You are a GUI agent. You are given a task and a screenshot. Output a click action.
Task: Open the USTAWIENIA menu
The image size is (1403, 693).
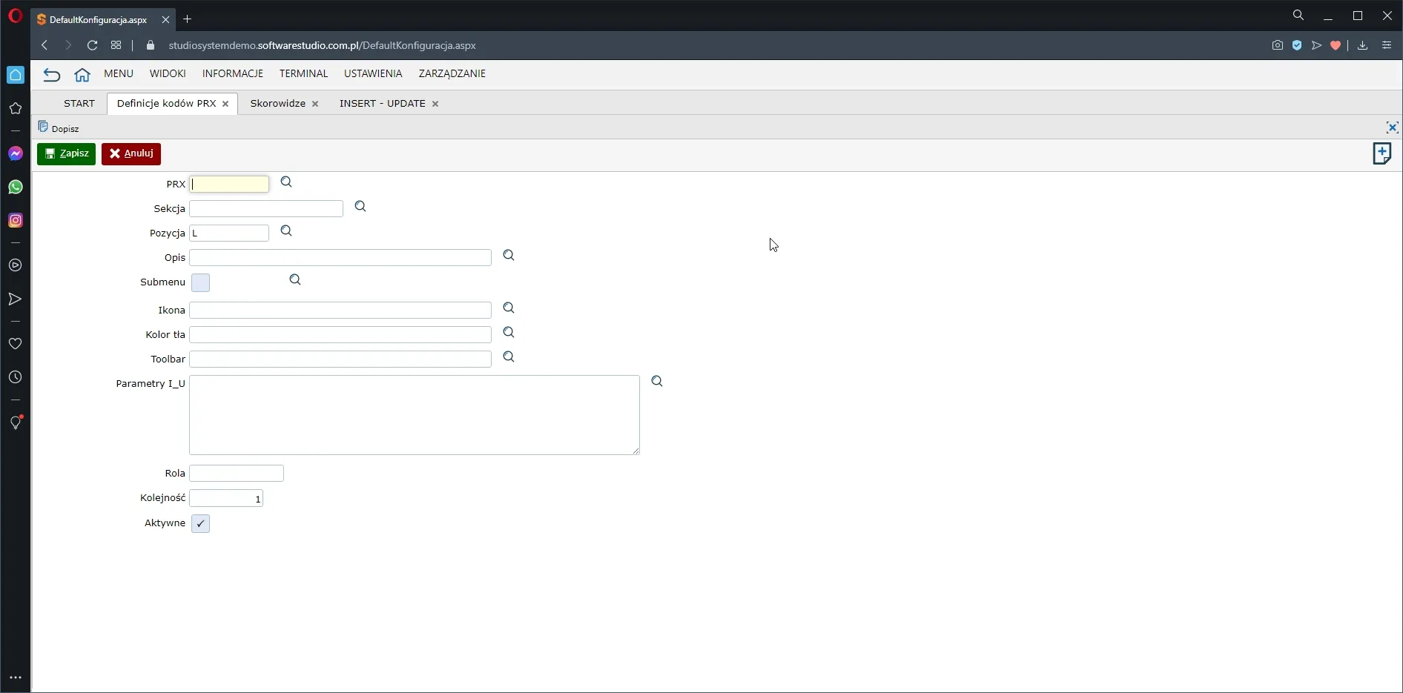click(x=373, y=73)
